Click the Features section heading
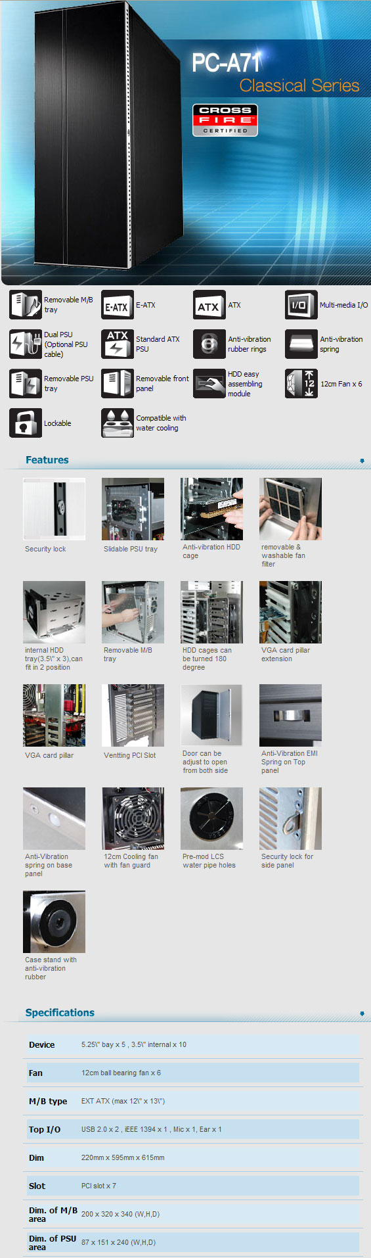 [47, 460]
